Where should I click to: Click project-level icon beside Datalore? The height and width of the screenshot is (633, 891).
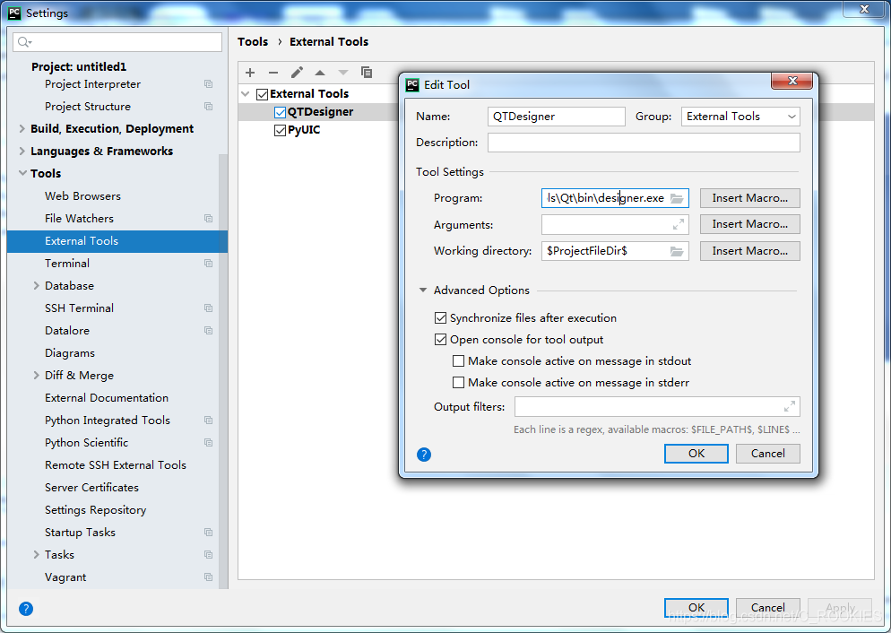coord(209,331)
